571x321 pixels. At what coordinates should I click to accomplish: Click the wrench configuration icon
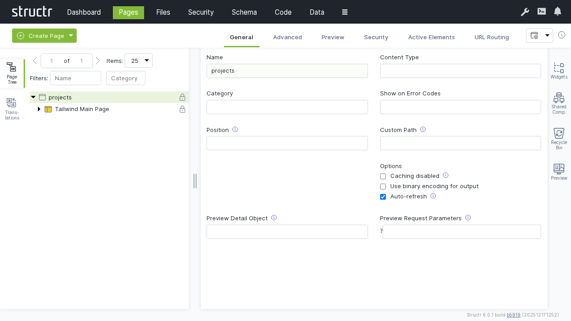[525, 12]
